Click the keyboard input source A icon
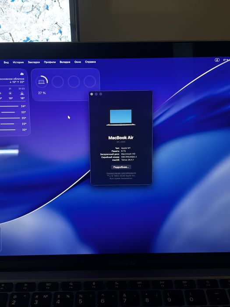Screen dimensions: 230x307 [217, 60]
